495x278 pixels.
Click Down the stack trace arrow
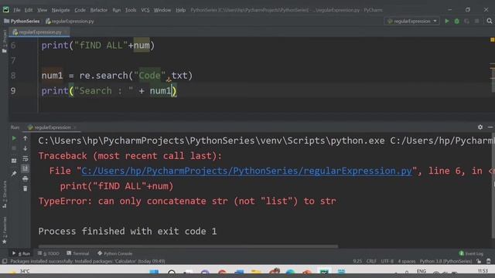(26, 148)
